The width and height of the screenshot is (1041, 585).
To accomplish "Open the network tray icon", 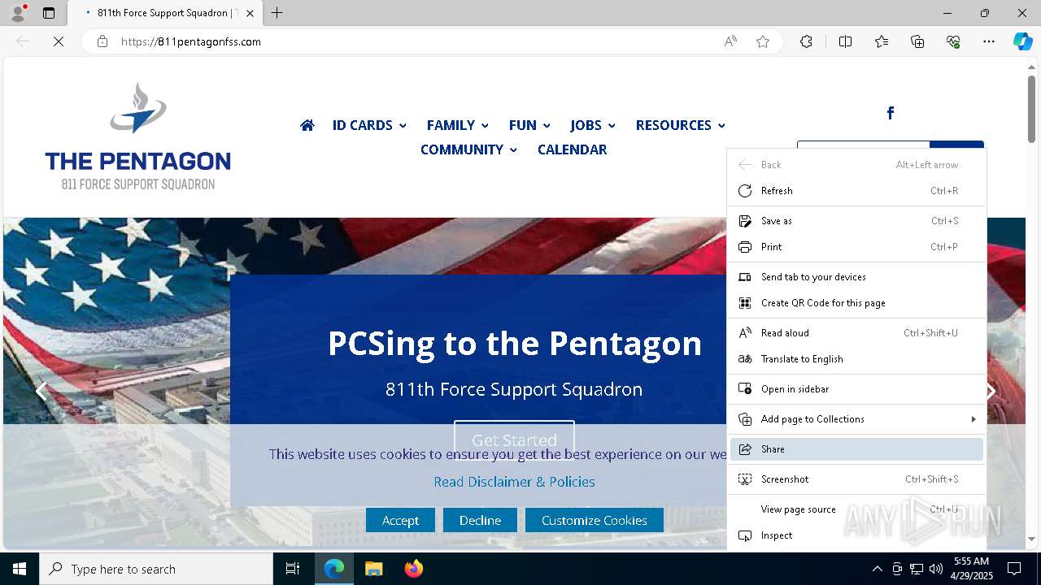I will 917,569.
